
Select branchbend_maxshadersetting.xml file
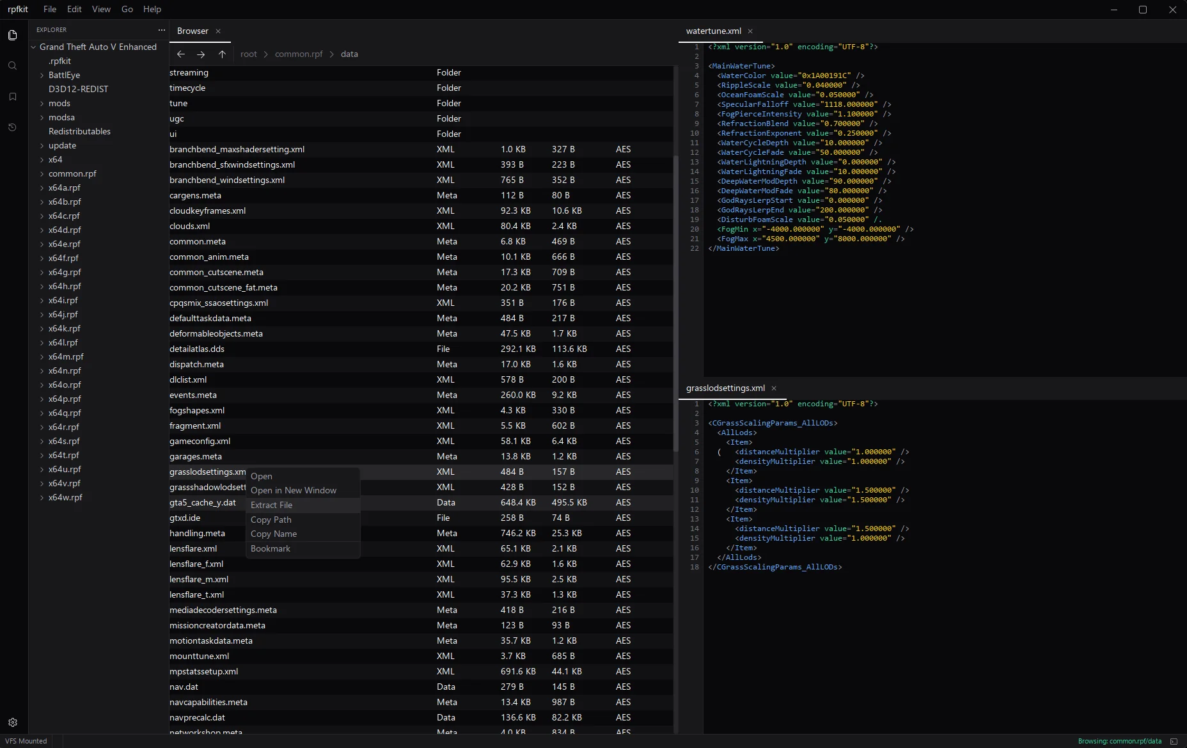(421, 149)
